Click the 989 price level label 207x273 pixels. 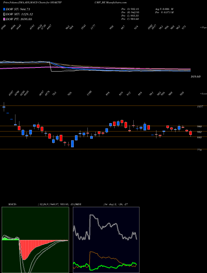click(200, 127)
